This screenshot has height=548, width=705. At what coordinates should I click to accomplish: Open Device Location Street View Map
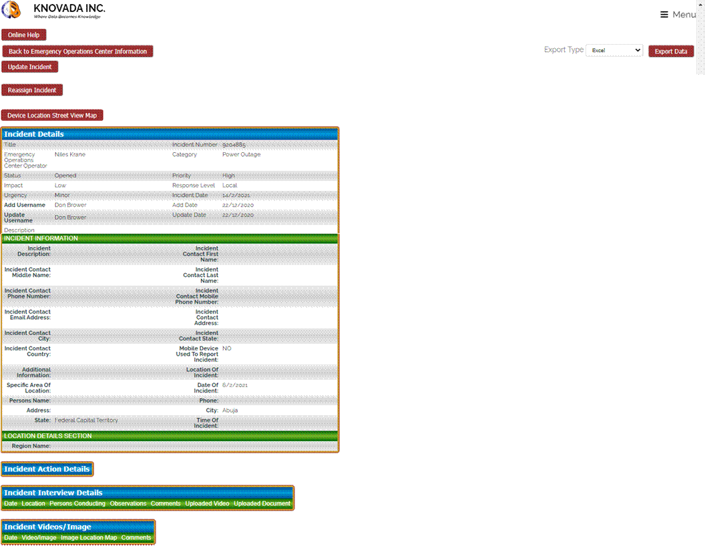[x=52, y=115]
